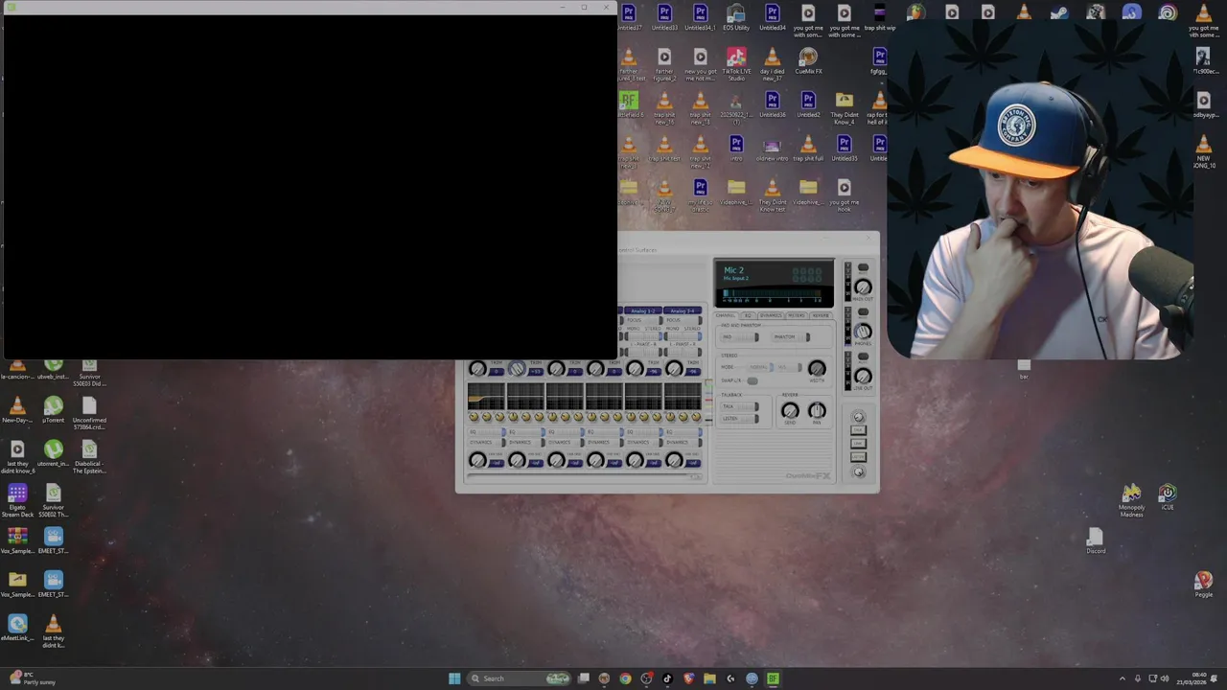The width and height of the screenshot is (1227, 690).
Task: Toggle the LISTEN switch under Talkback
Action: (x=739, y=419)
